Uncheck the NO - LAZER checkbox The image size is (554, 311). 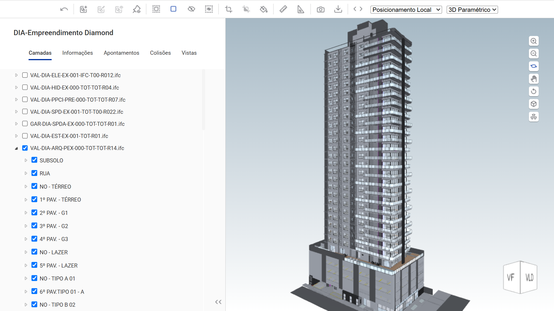pos(34,252)
